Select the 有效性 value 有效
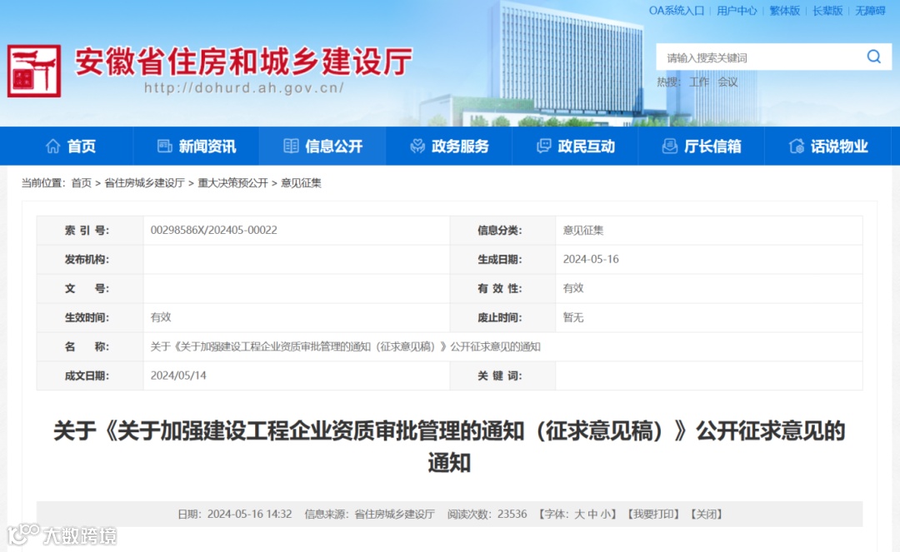Viewport: 900px width, 552px height. click(x=572, y=288)
